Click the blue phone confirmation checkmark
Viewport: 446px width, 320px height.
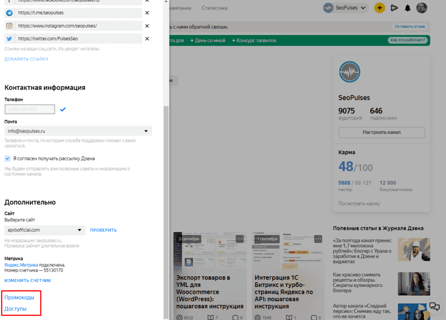pos(63,109)
